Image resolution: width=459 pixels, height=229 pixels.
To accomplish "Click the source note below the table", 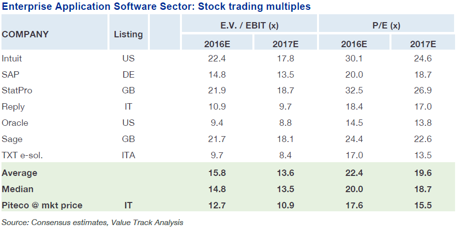I will pyautogui.click(x=93, y=223).
